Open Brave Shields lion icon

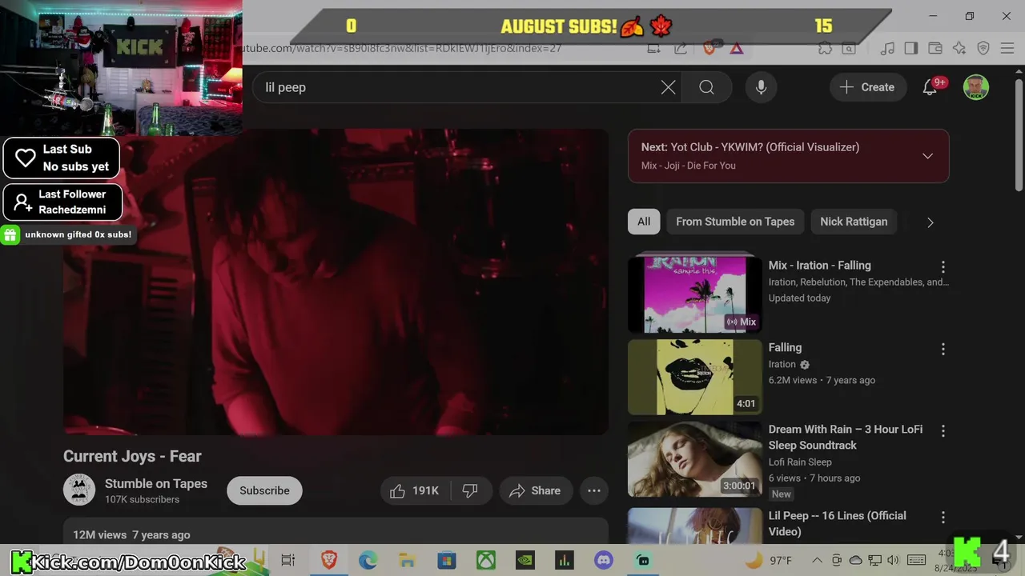click(709, 48)
